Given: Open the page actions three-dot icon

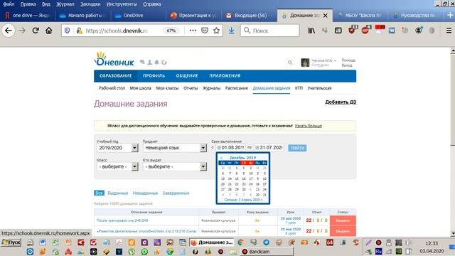Looking at the screenshot, I should (x=193, y=31).
